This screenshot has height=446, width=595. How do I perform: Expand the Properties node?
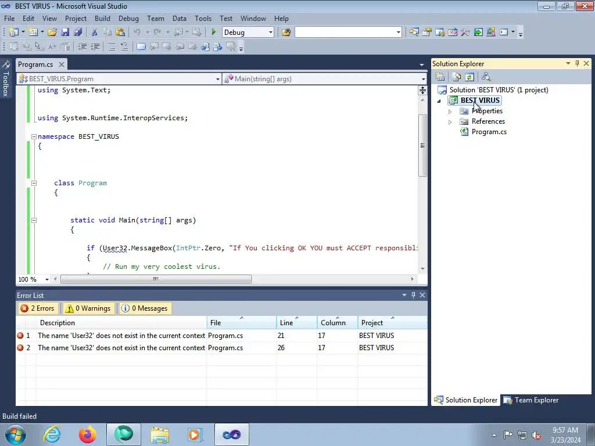[x=450, y=111]
